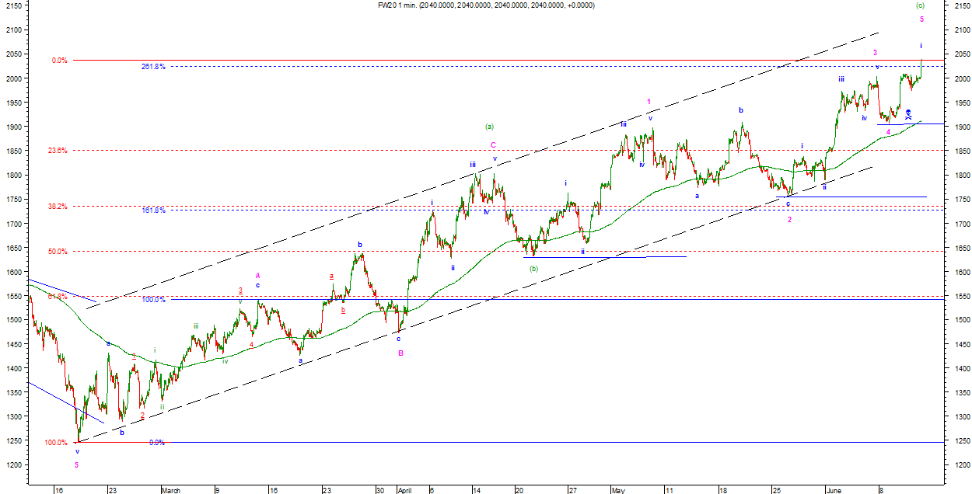Select April on the date axis
972x494 pixels.
click(404, 491)
